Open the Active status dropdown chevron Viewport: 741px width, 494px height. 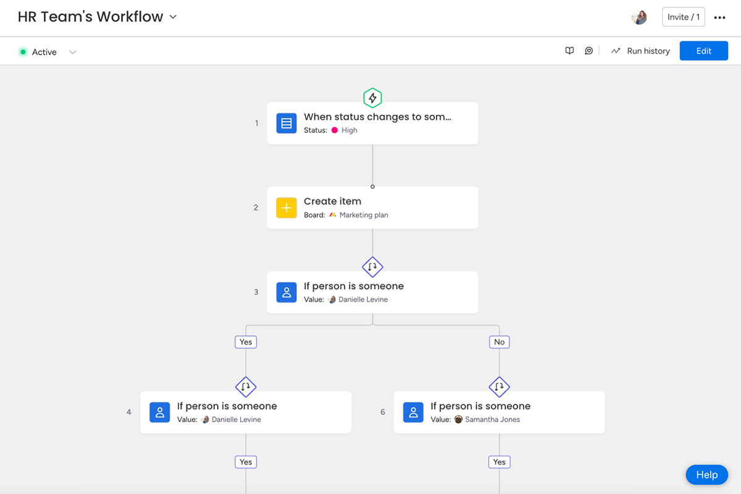pos(73,52)
